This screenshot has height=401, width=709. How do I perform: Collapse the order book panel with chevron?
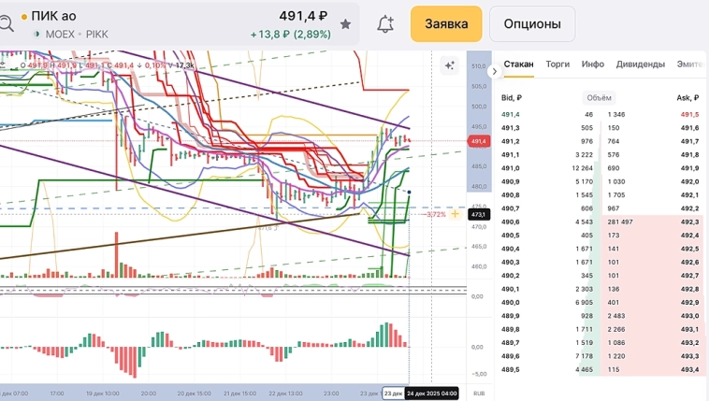(x=495, y=71)
